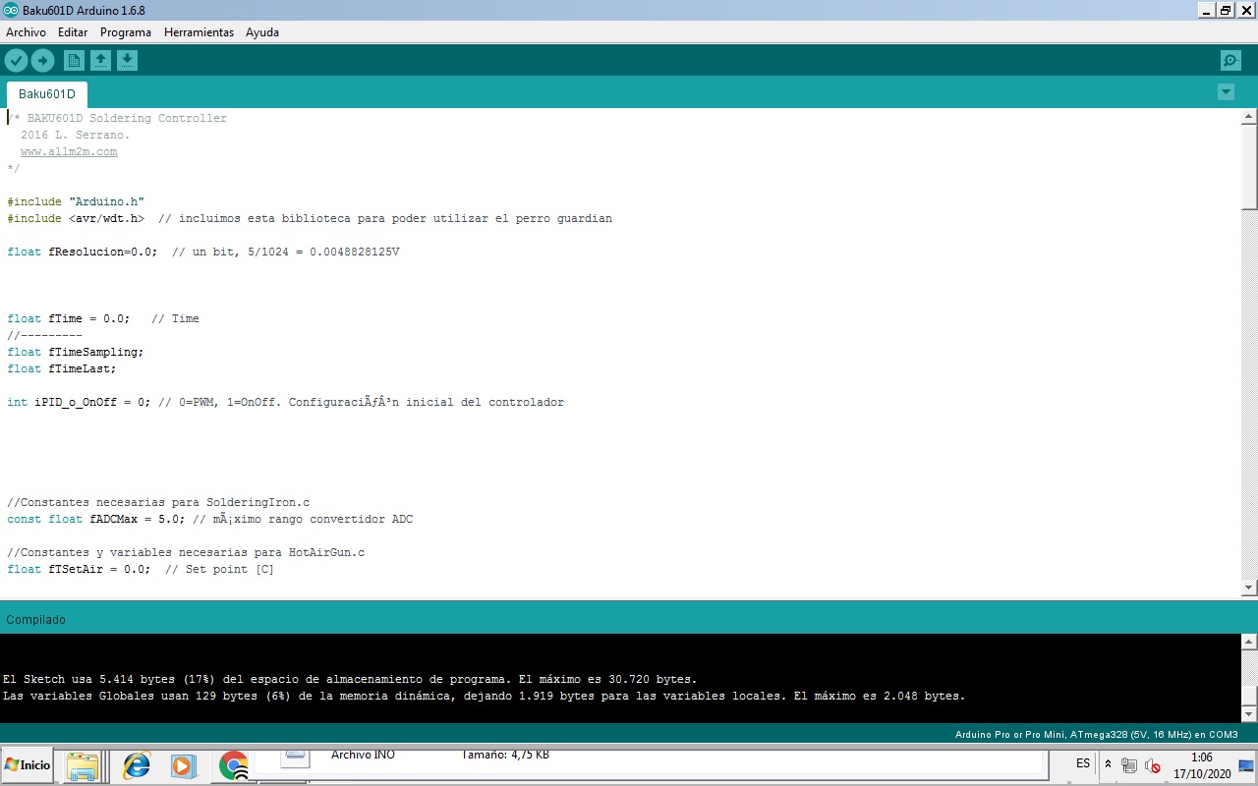
Task: Launch Internet Explorer from the taskbar
Action: [136, 765]
